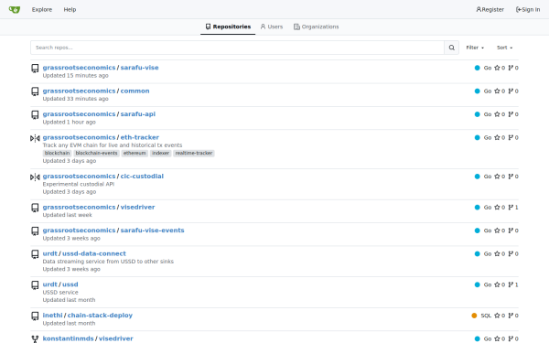Screen dimensions: 549x343
Task: Click repo icon beside grassrootseconomics visedriver
Action: (x=35, y=208)
